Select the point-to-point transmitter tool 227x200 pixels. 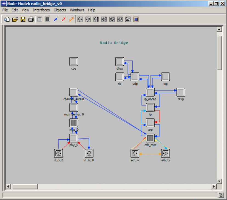pos(88,19)
